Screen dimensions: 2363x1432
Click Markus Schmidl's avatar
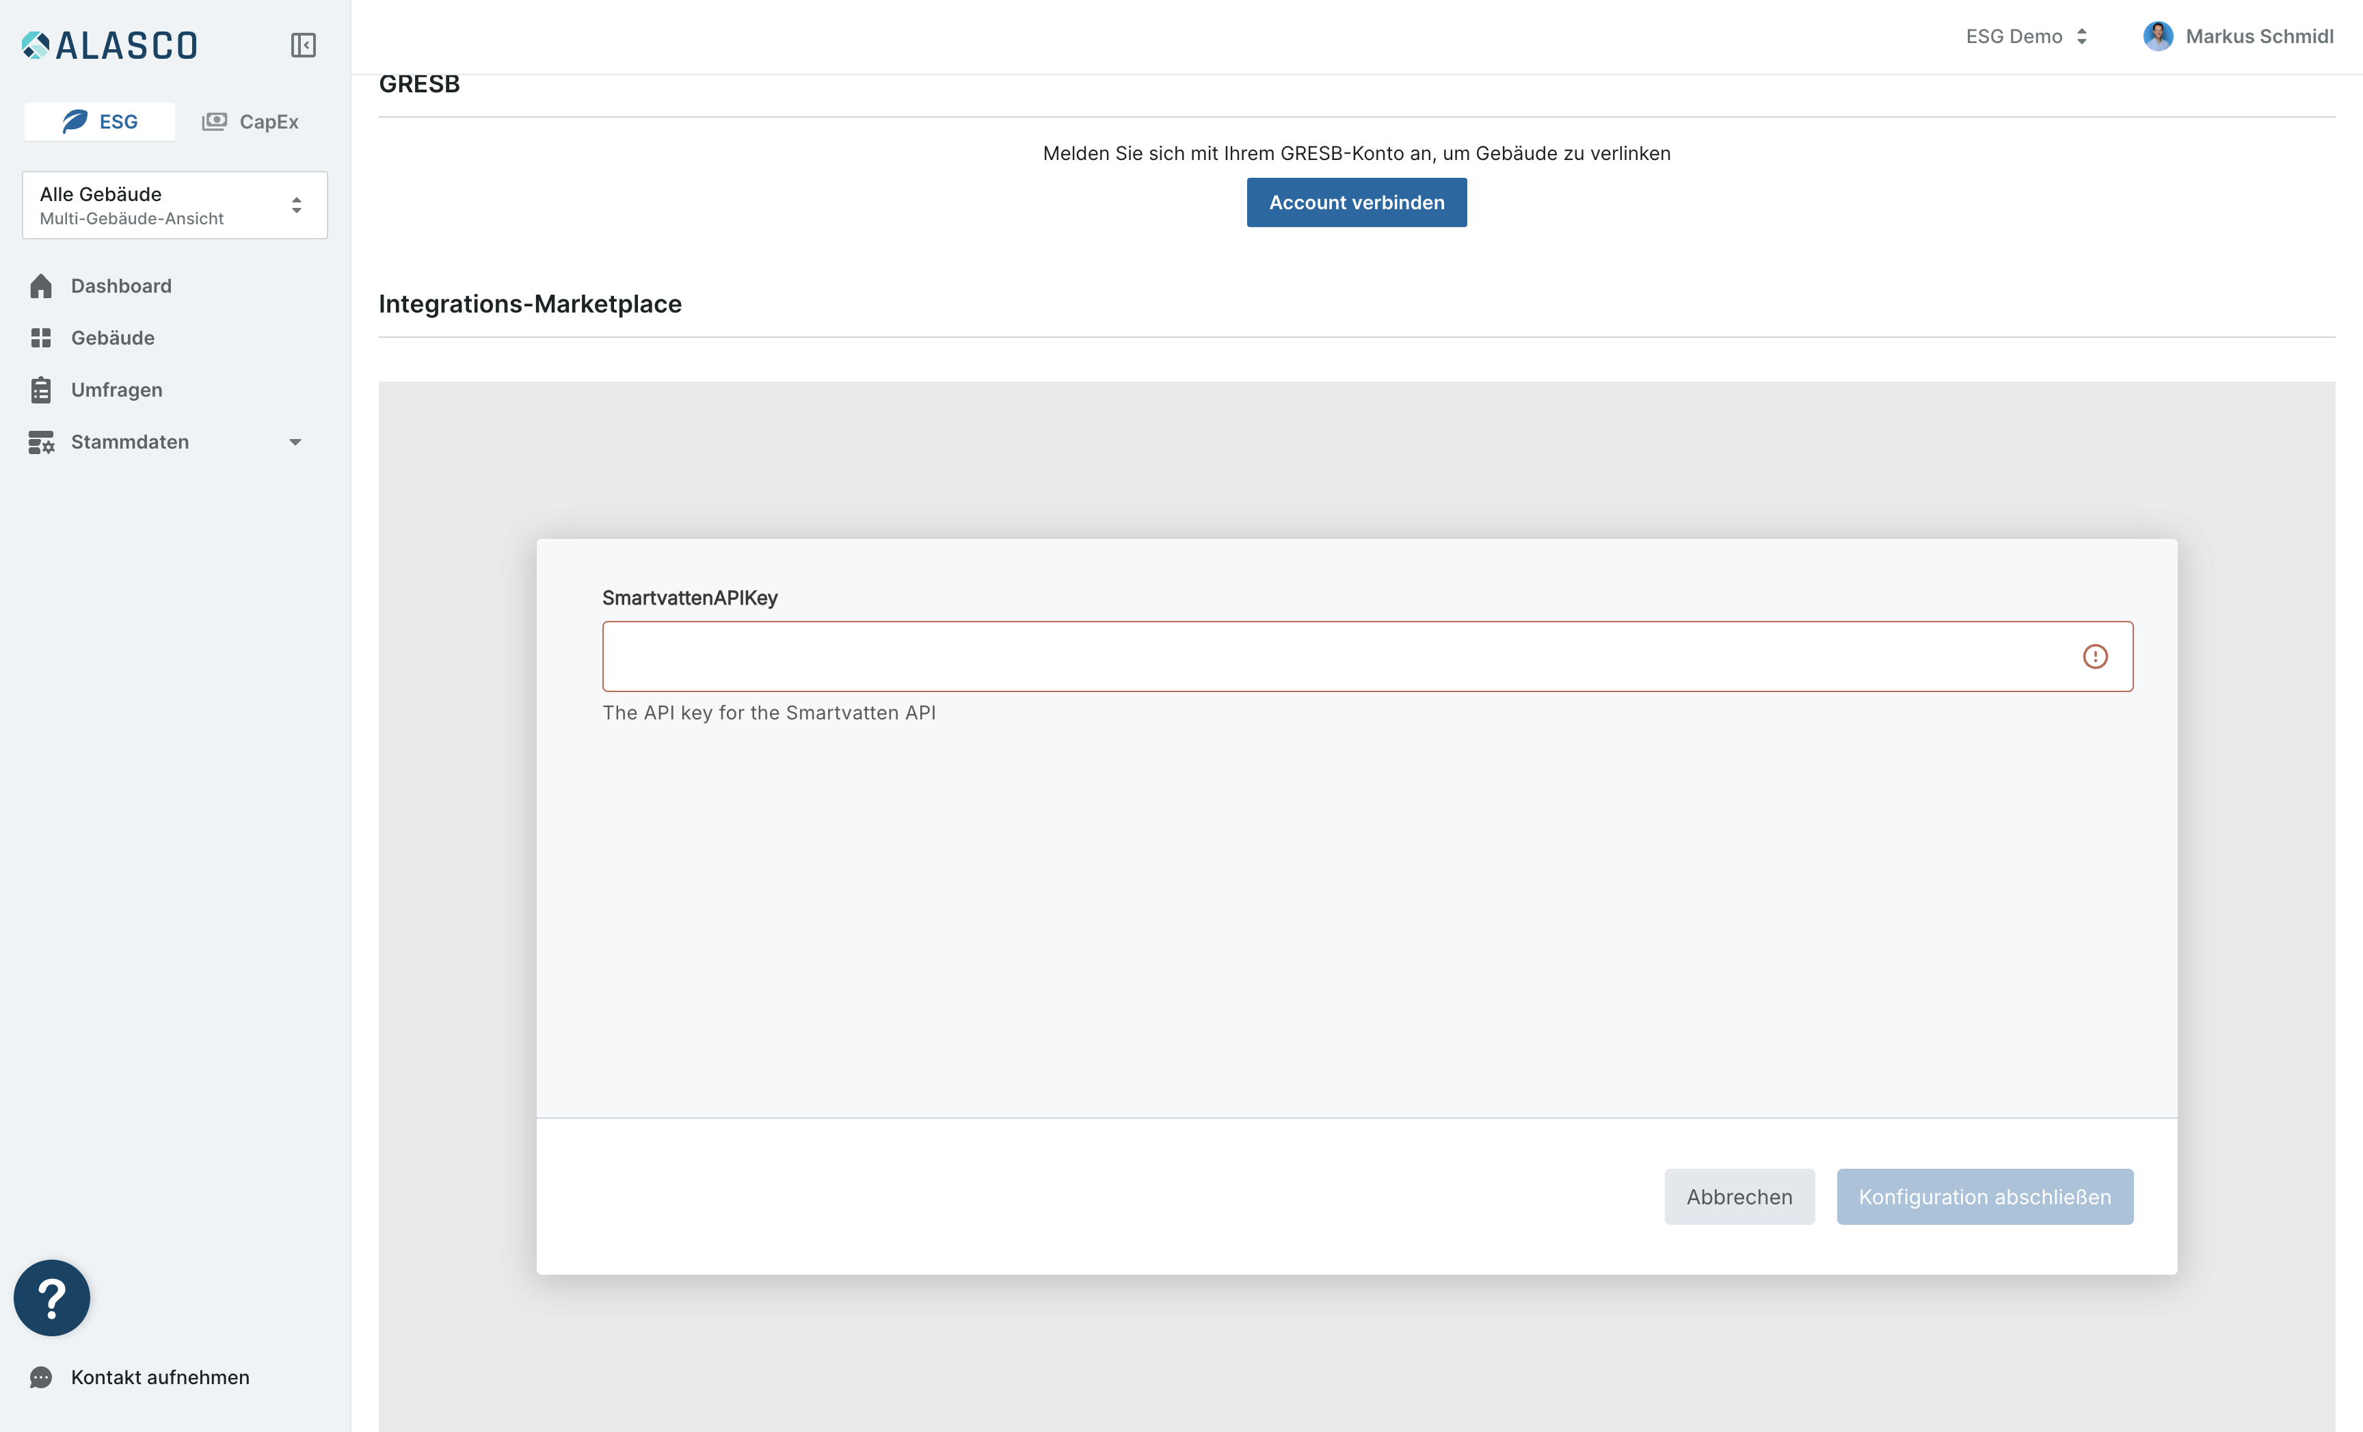click(x=2158, y=36)
